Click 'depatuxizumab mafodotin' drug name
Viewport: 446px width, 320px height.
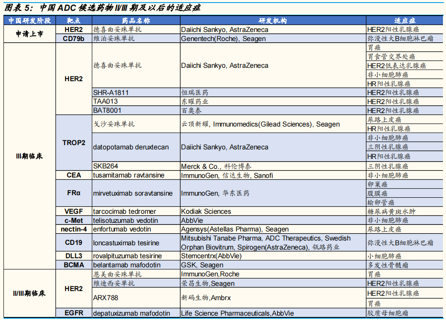tap(131, 313)
